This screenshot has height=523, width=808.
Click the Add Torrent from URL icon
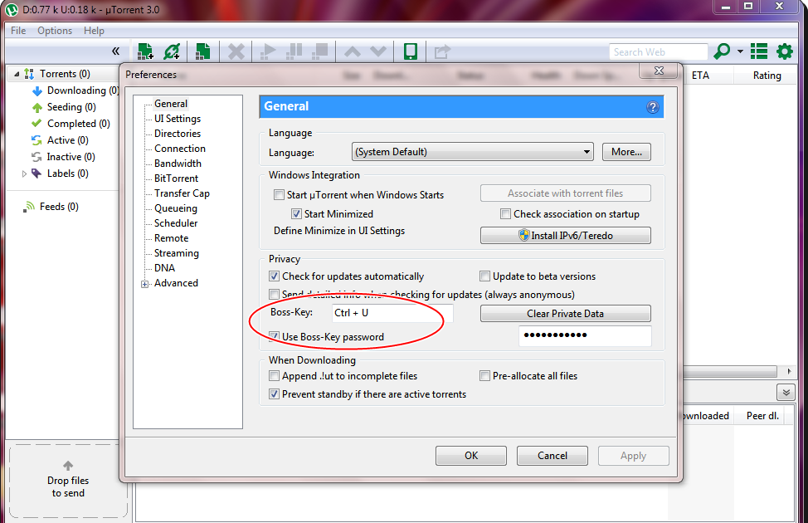coord(172,51)
